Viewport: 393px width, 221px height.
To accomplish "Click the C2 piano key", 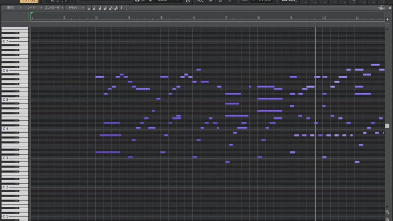I will 15,187.
